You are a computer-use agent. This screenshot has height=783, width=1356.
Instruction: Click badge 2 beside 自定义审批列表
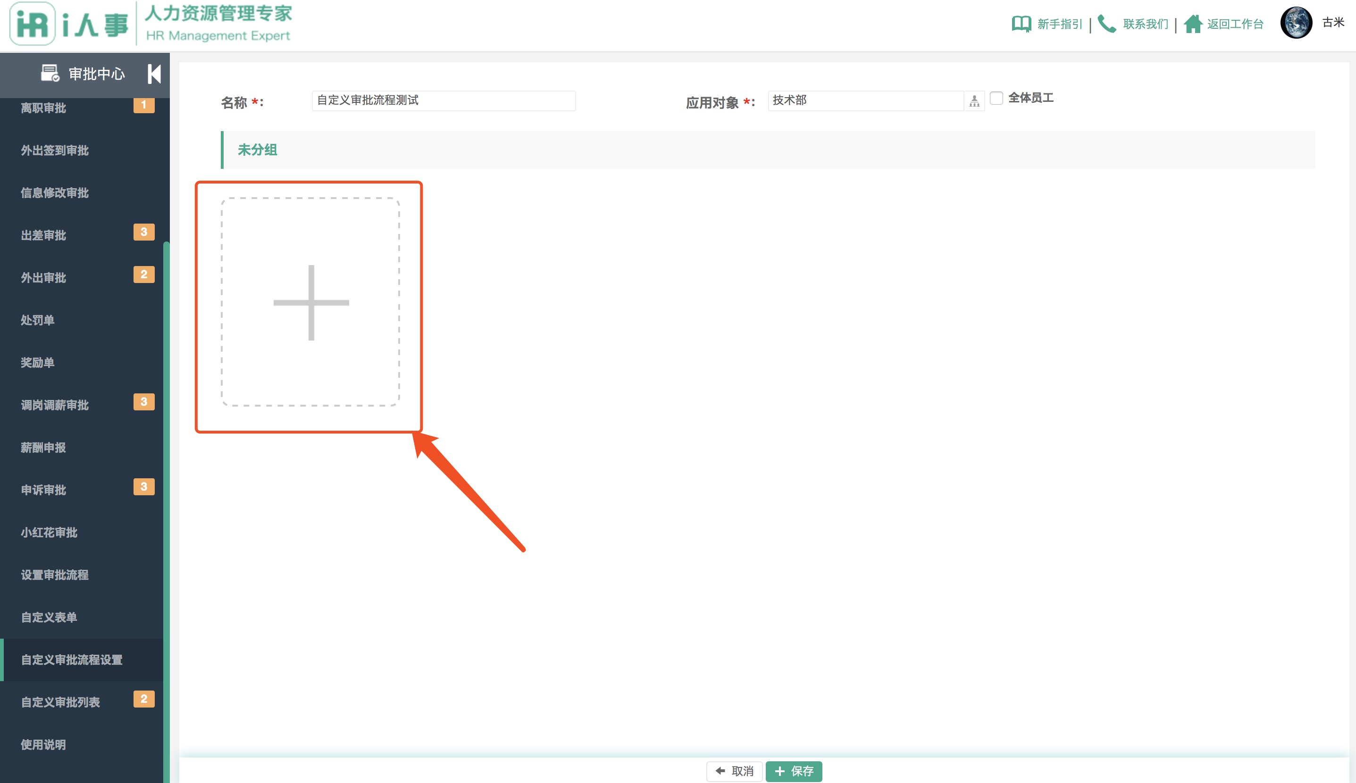(x=143, y=699)
